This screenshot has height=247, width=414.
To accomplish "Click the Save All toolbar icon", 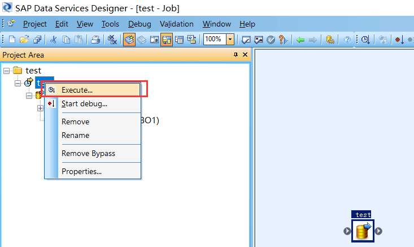I will point(37,40).
